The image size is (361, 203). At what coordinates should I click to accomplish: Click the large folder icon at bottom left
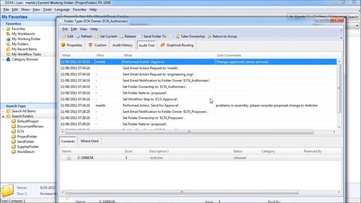7,191
